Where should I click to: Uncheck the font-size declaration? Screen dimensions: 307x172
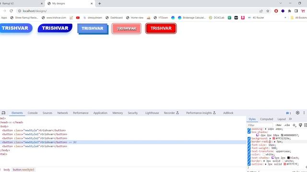249,145
